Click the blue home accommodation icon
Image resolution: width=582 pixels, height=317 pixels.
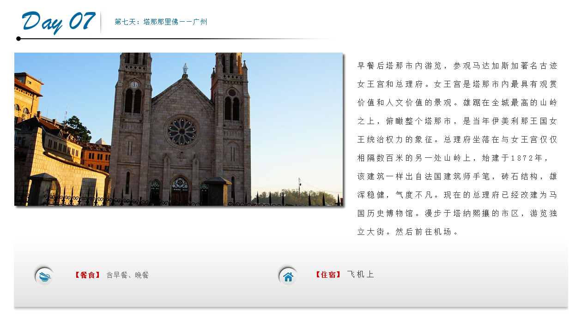288,276
